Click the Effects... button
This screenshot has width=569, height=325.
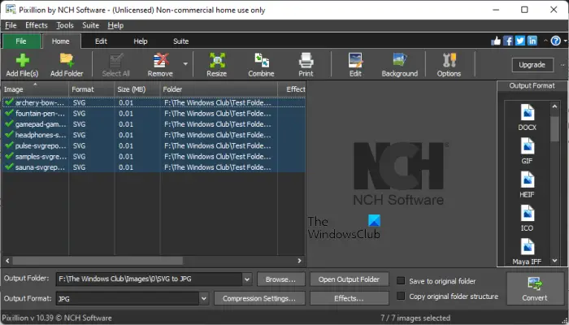click(x=349, y=298)
